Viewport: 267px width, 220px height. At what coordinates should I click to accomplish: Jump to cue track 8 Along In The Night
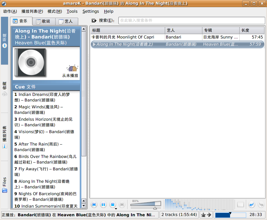42,184
